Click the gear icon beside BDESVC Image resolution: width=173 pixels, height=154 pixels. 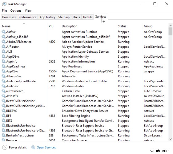point(4,111)
